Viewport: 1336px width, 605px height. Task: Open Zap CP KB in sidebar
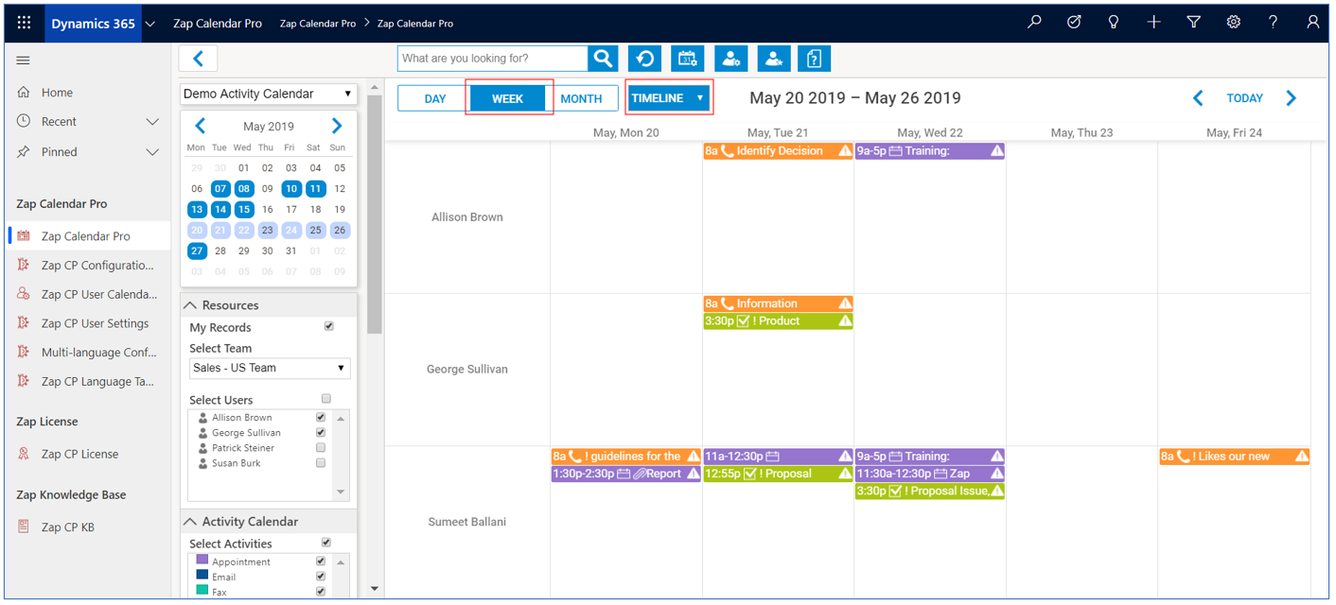click(x=67, y=527)
